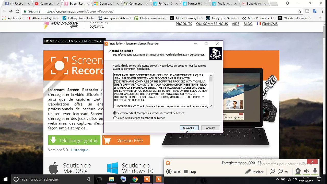Open the FRANÇAIS language selector
This screenshot has height=184, width=327.
click(267, 24)
